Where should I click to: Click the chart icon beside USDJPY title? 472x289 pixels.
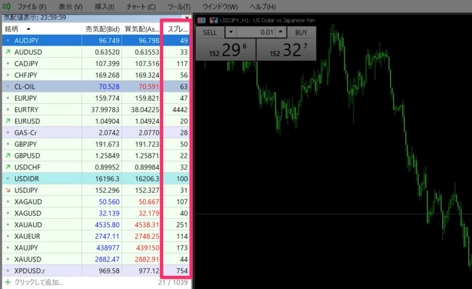pos(213,20)
